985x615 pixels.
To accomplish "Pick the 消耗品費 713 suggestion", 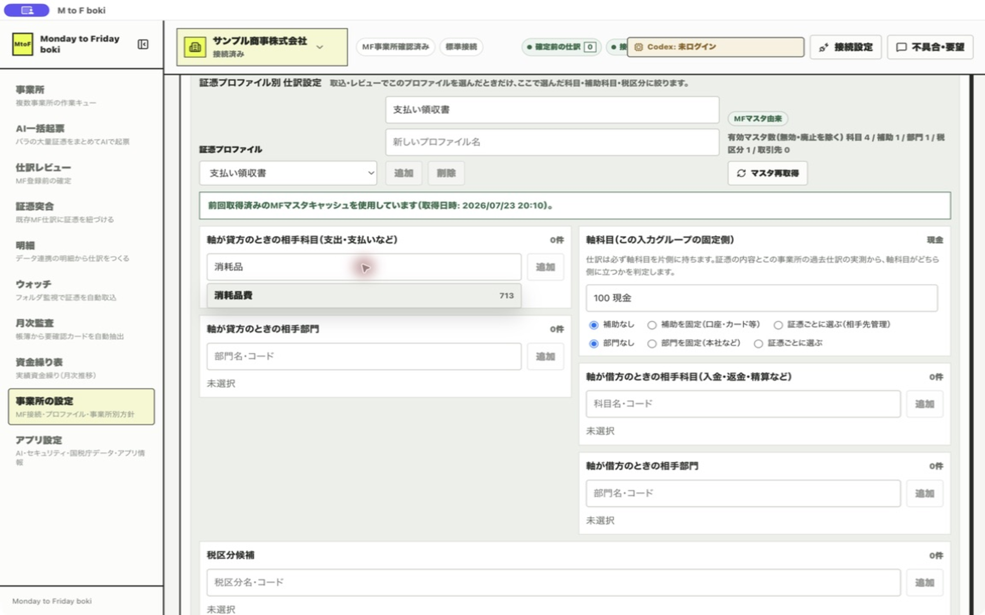I will (x=364, y=296).
